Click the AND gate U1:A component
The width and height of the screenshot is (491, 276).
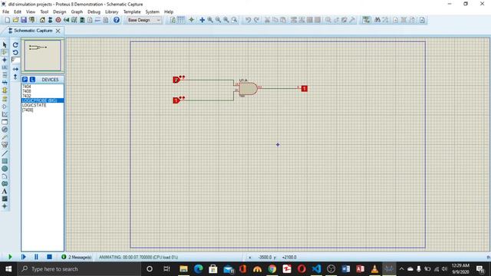pyautogui.click(x=248, y=89)
